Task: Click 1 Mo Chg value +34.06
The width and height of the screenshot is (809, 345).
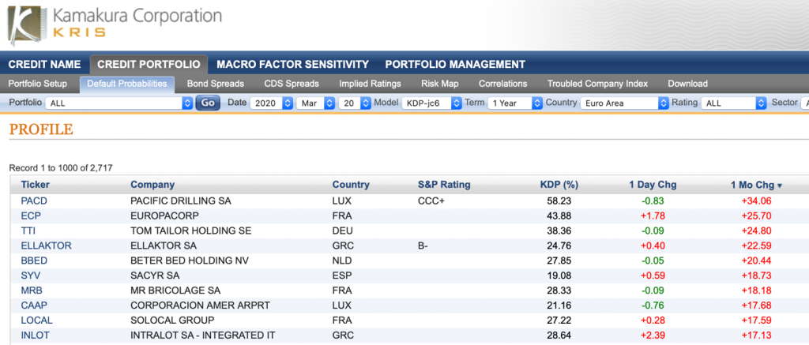Action: pos(756,201)
